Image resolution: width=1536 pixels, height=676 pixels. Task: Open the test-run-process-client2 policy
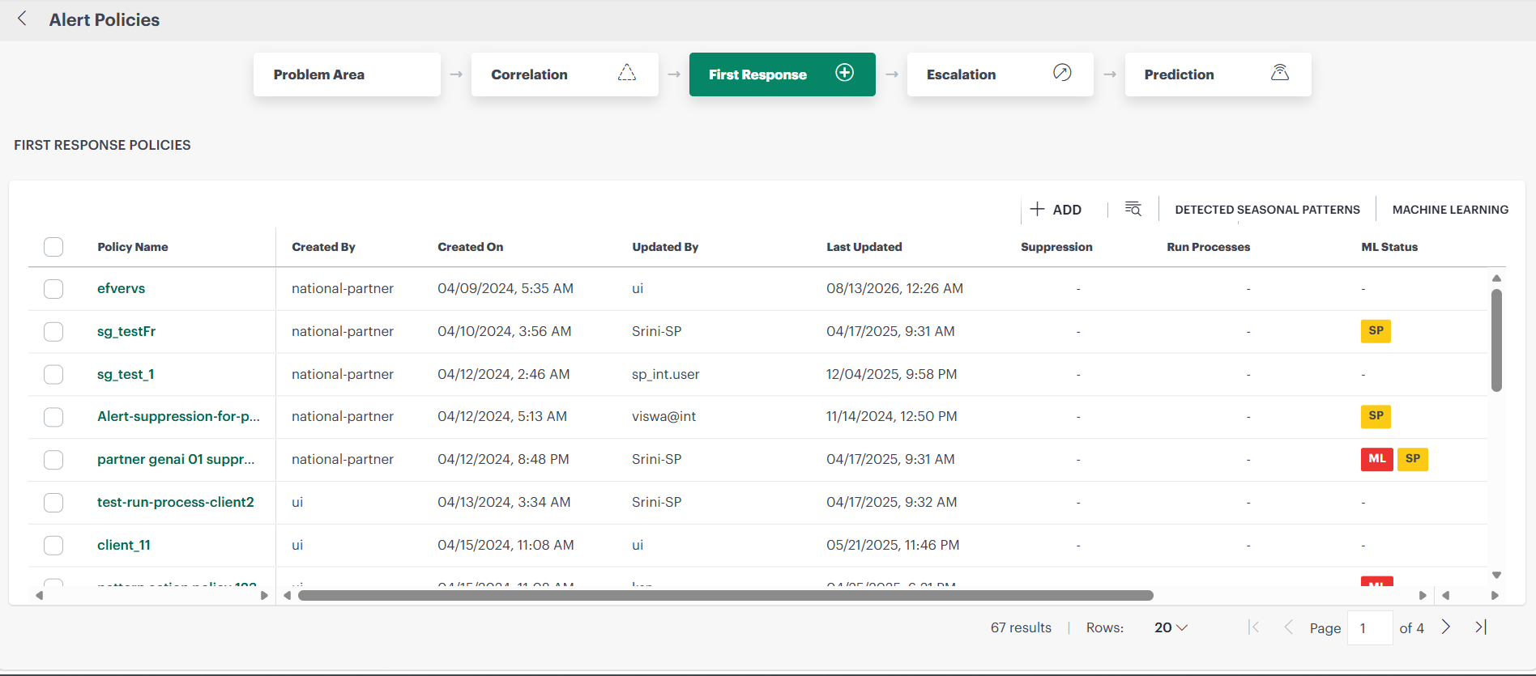(176, 502)
